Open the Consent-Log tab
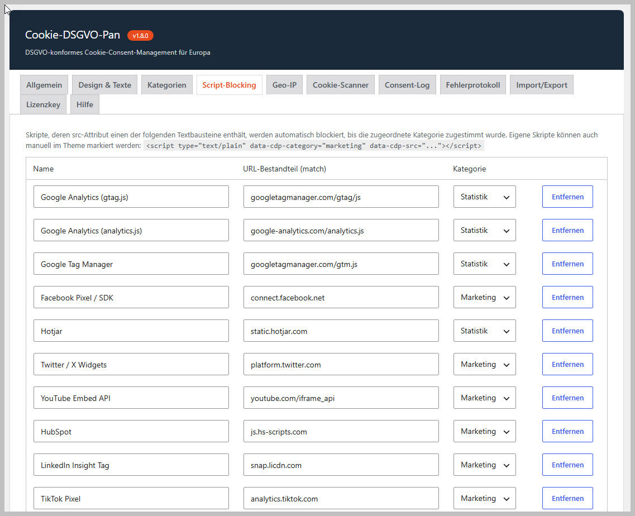The height and width of the screenshot is (516, 635). coord(407,85)
